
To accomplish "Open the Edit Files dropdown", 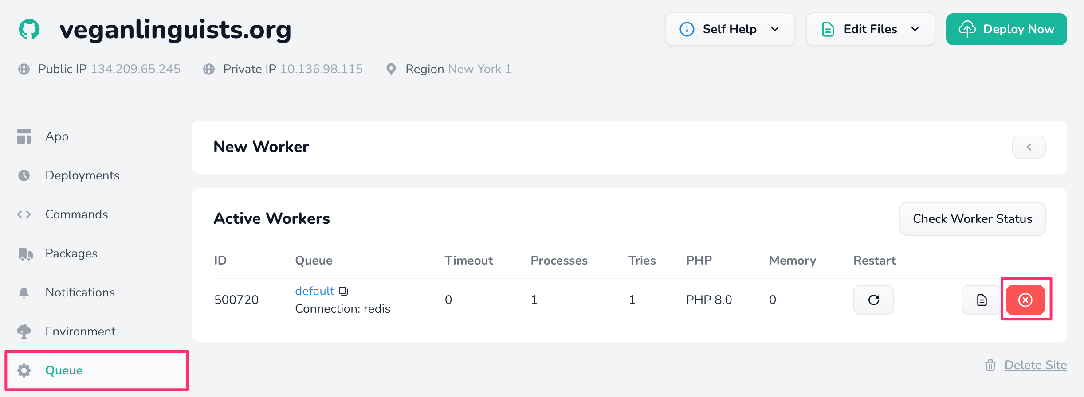I will coord(870,29).
